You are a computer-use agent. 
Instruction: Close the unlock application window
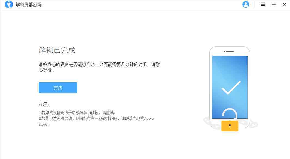click(285, 4)
